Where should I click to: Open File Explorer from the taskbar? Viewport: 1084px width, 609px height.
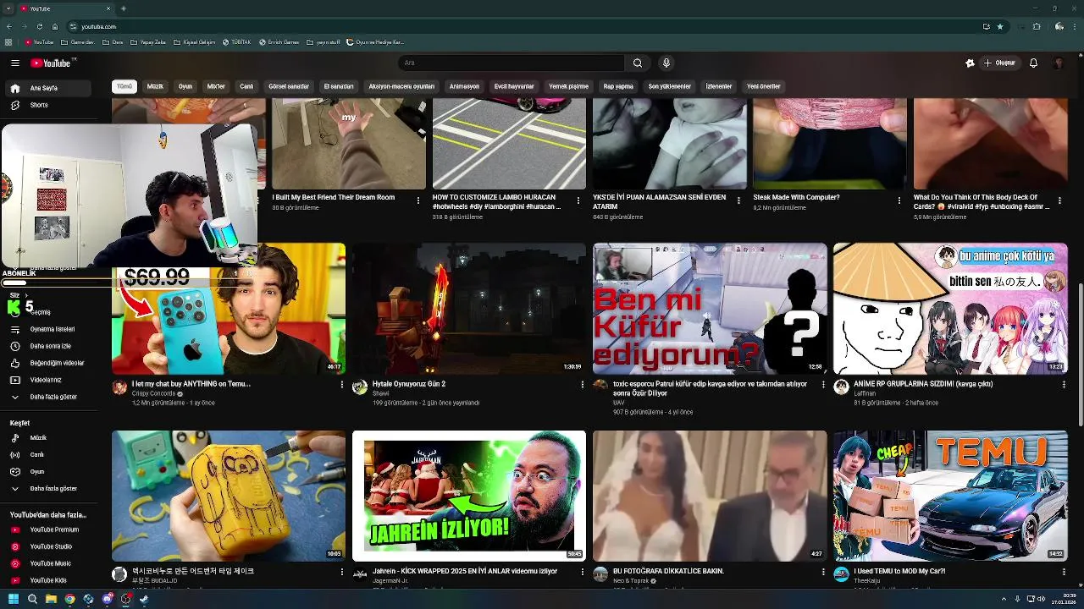tap(51, 599)
